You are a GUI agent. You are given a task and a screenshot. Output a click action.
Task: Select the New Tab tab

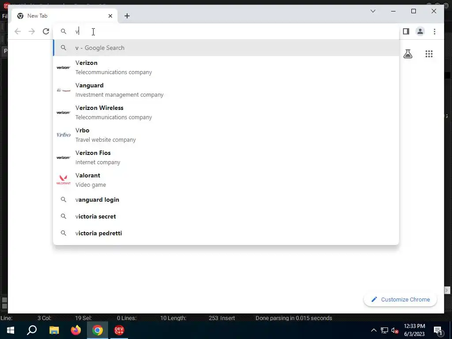click(64, 16)
